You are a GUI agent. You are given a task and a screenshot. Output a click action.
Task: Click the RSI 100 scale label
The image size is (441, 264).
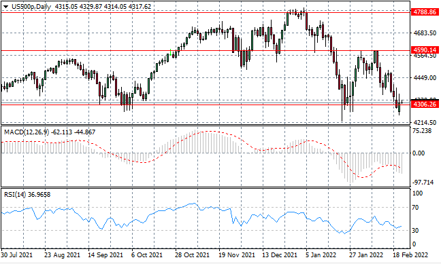[417, 193]
